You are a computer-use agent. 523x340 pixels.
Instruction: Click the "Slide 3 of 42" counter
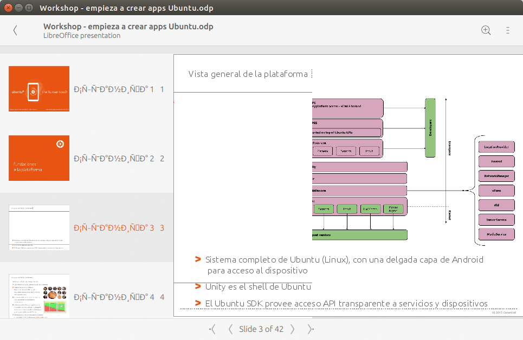261,329
